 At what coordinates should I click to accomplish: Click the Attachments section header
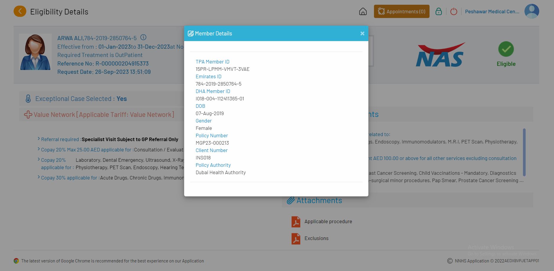pos(319,200)
